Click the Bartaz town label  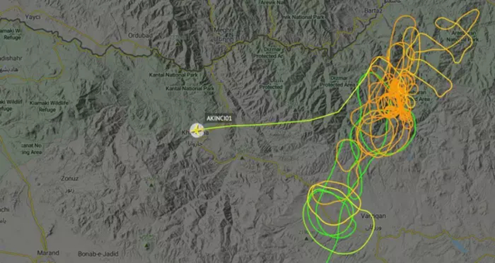click(373, 10)
